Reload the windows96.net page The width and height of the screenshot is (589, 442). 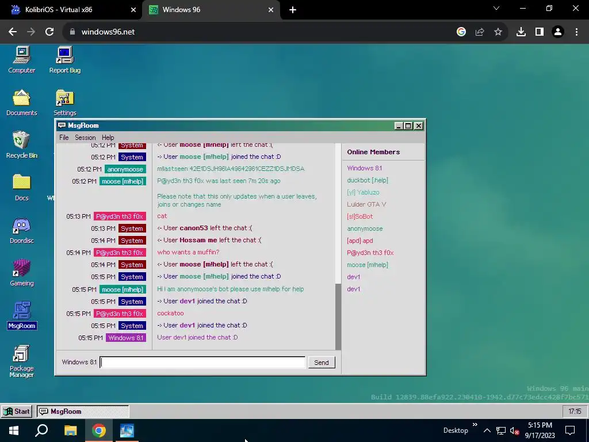[49, 32]
